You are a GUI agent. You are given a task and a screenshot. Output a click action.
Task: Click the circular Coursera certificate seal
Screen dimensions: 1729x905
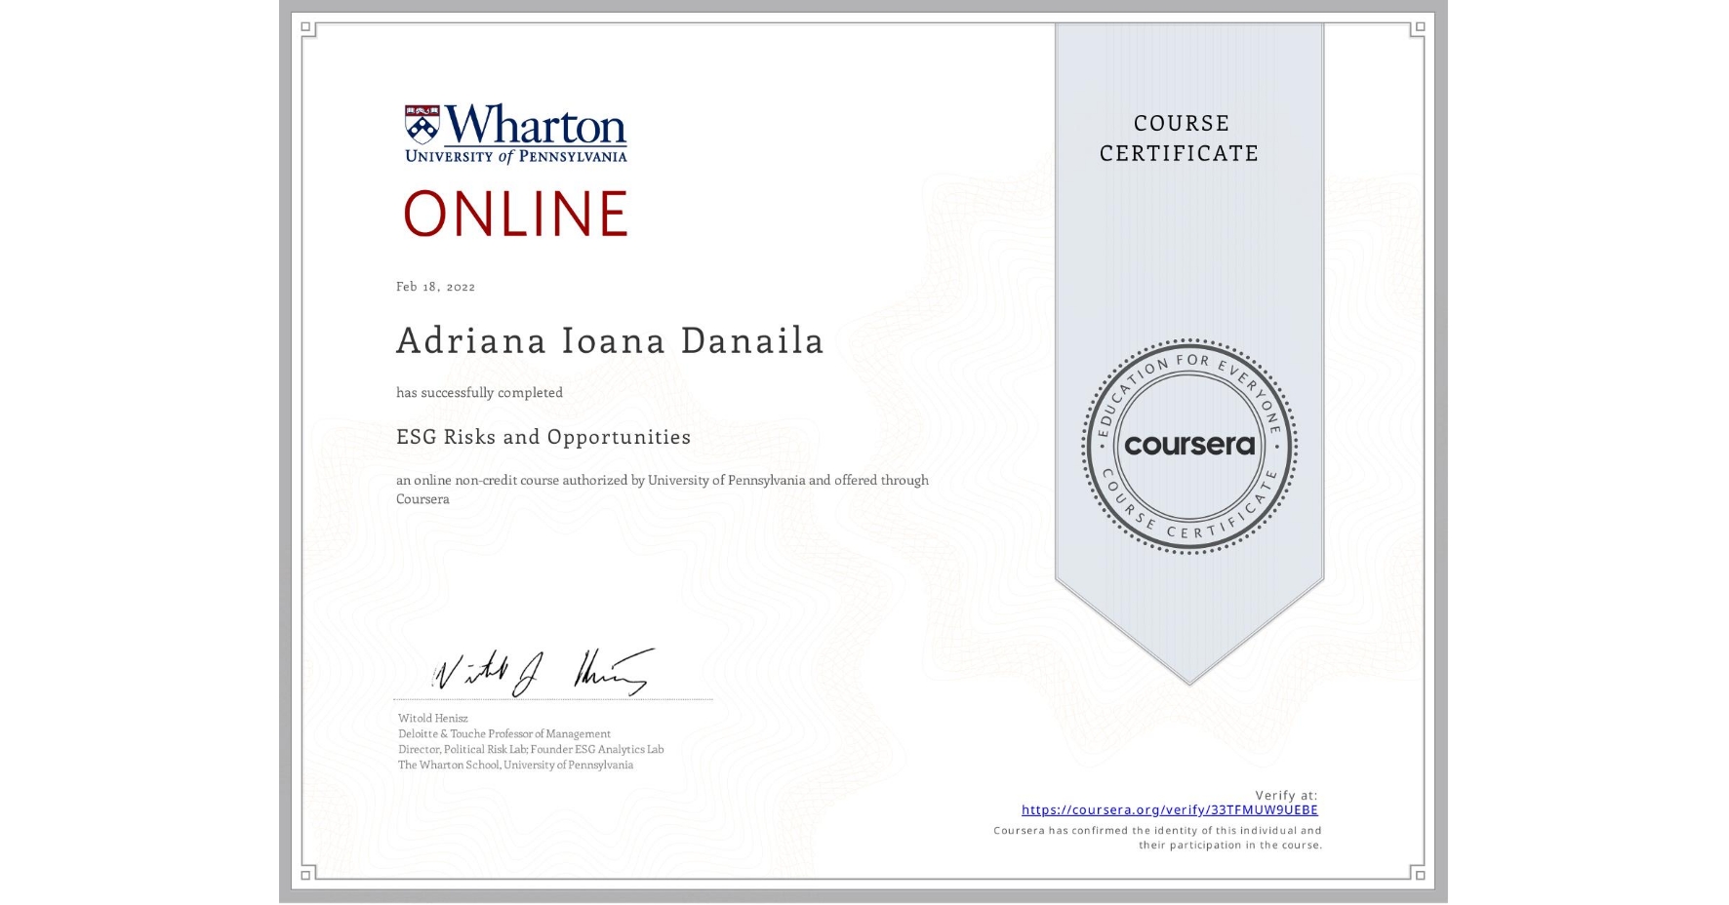coord(1188,447)
